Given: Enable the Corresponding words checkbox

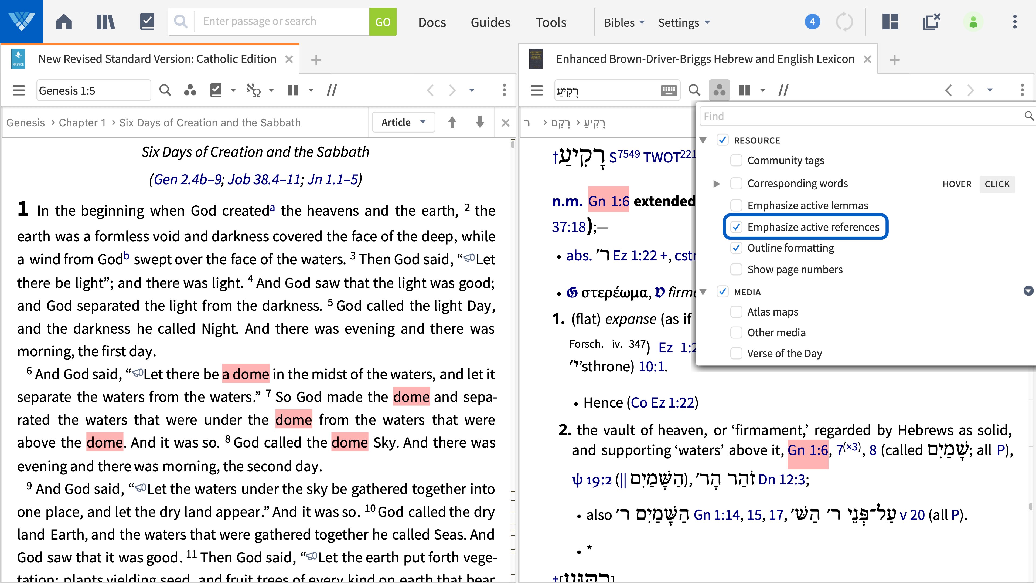Looking at the screenshot, I should [736, 184].
